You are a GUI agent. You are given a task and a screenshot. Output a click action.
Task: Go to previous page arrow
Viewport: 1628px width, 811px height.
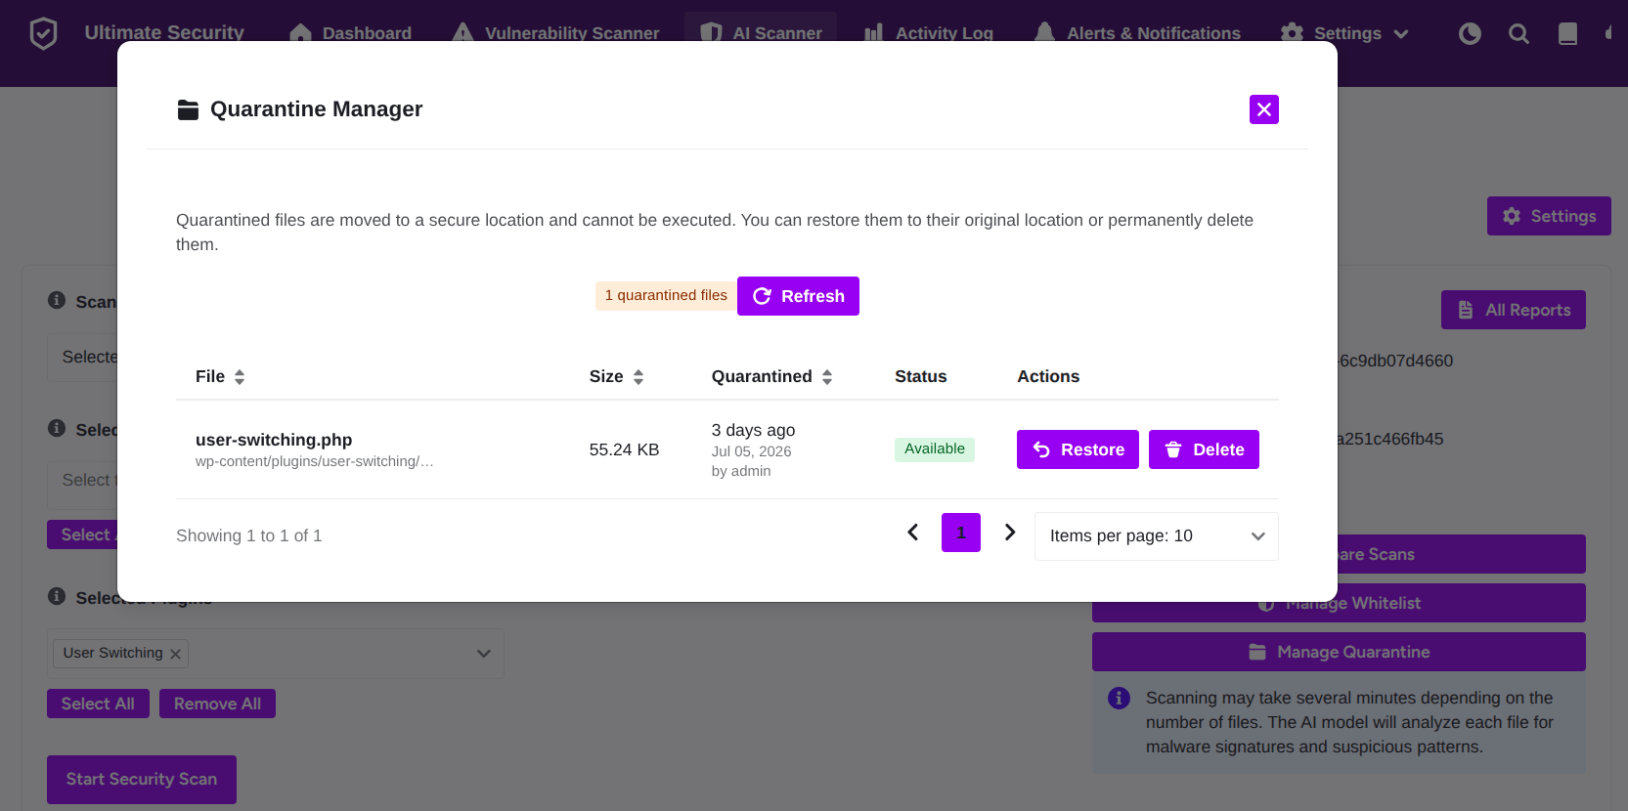(x=912, y=533)
